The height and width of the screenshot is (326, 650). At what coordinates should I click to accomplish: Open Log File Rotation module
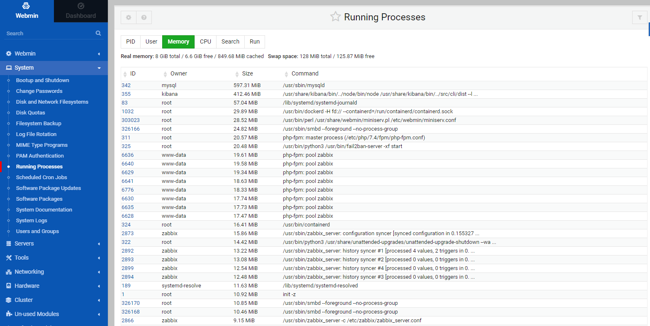click(x=37, y=134)
